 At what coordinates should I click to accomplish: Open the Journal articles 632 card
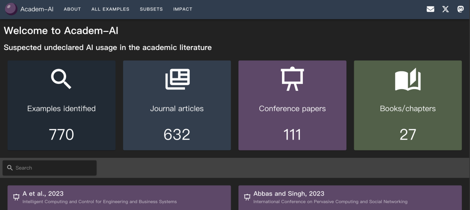177,105
